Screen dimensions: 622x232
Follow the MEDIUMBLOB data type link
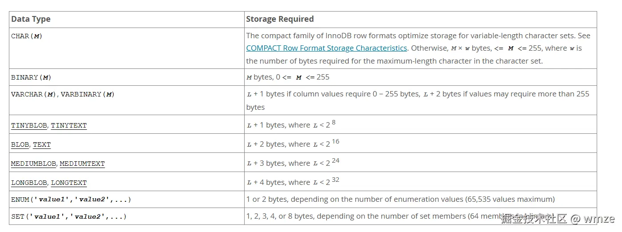pos(34,164)
